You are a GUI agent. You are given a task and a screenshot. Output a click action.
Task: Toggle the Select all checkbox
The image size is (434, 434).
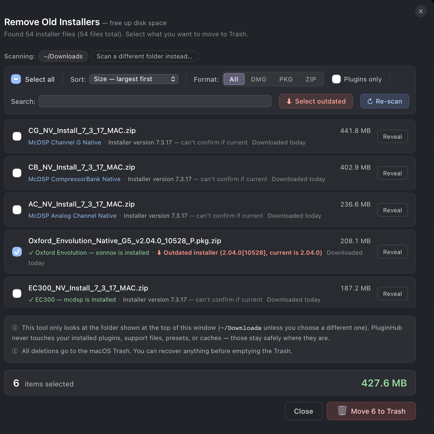point(16,79)
